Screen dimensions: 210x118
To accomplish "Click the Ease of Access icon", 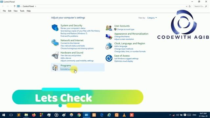I will click(x=109, y=58).
